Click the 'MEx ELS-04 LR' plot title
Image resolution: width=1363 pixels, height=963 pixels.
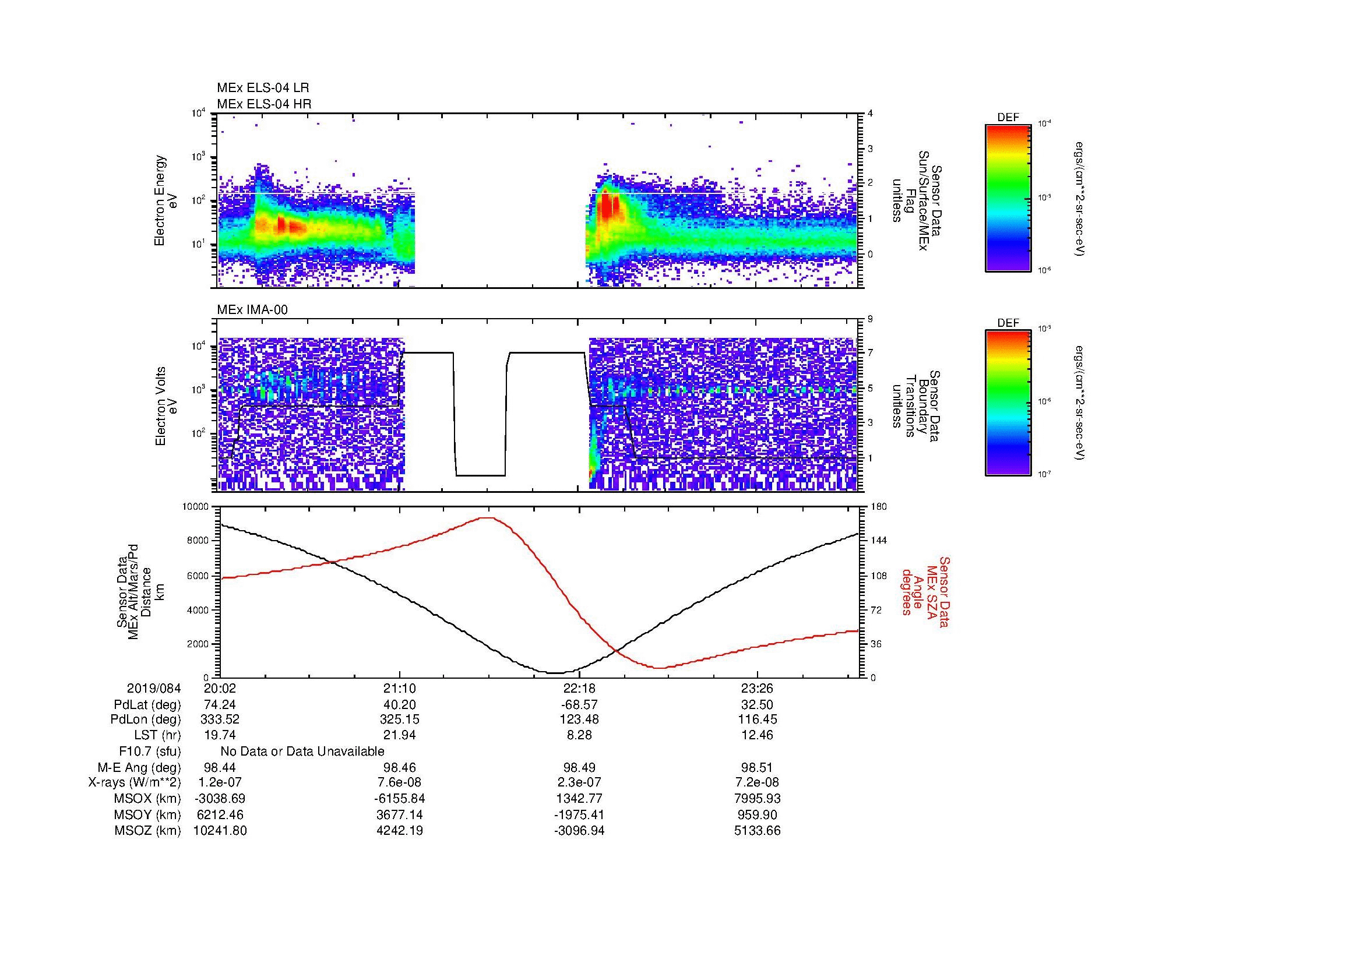click(262, 88)
